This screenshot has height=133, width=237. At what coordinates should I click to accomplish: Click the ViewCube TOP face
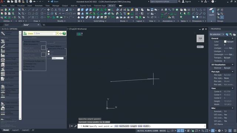[200, 38]
